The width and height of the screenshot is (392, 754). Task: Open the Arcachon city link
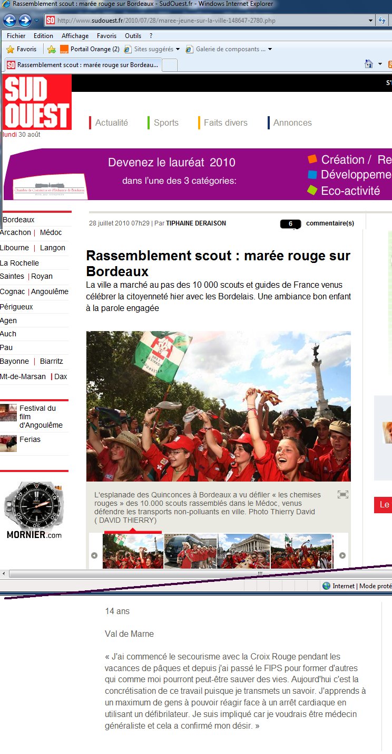click(x=15, y=232)
